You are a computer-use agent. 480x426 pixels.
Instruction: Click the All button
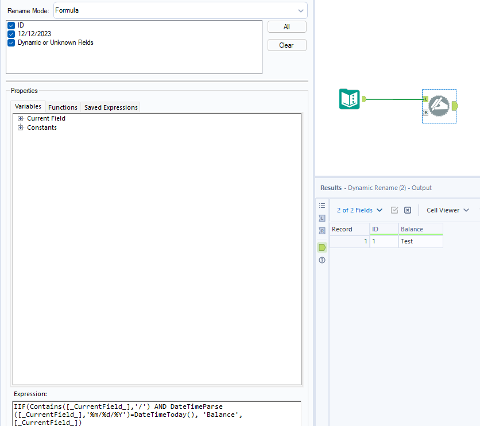(287, 27)
